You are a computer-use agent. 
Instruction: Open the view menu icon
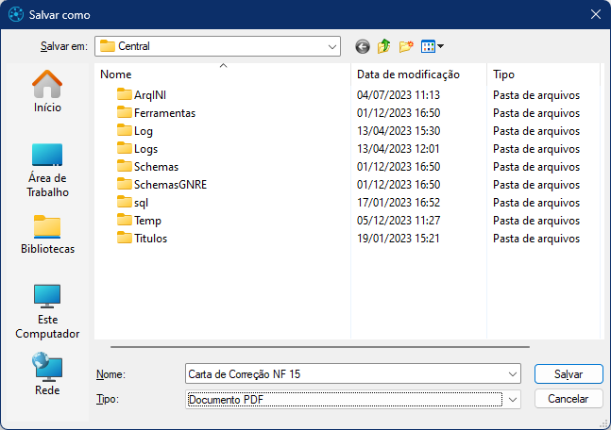click(428, 47)
